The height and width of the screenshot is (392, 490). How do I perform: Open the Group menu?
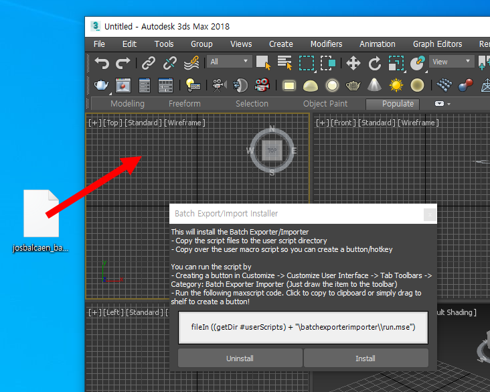201,44
